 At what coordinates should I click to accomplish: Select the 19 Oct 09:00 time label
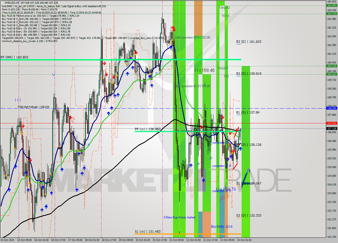pyautogui.click(x=126, y=240)
